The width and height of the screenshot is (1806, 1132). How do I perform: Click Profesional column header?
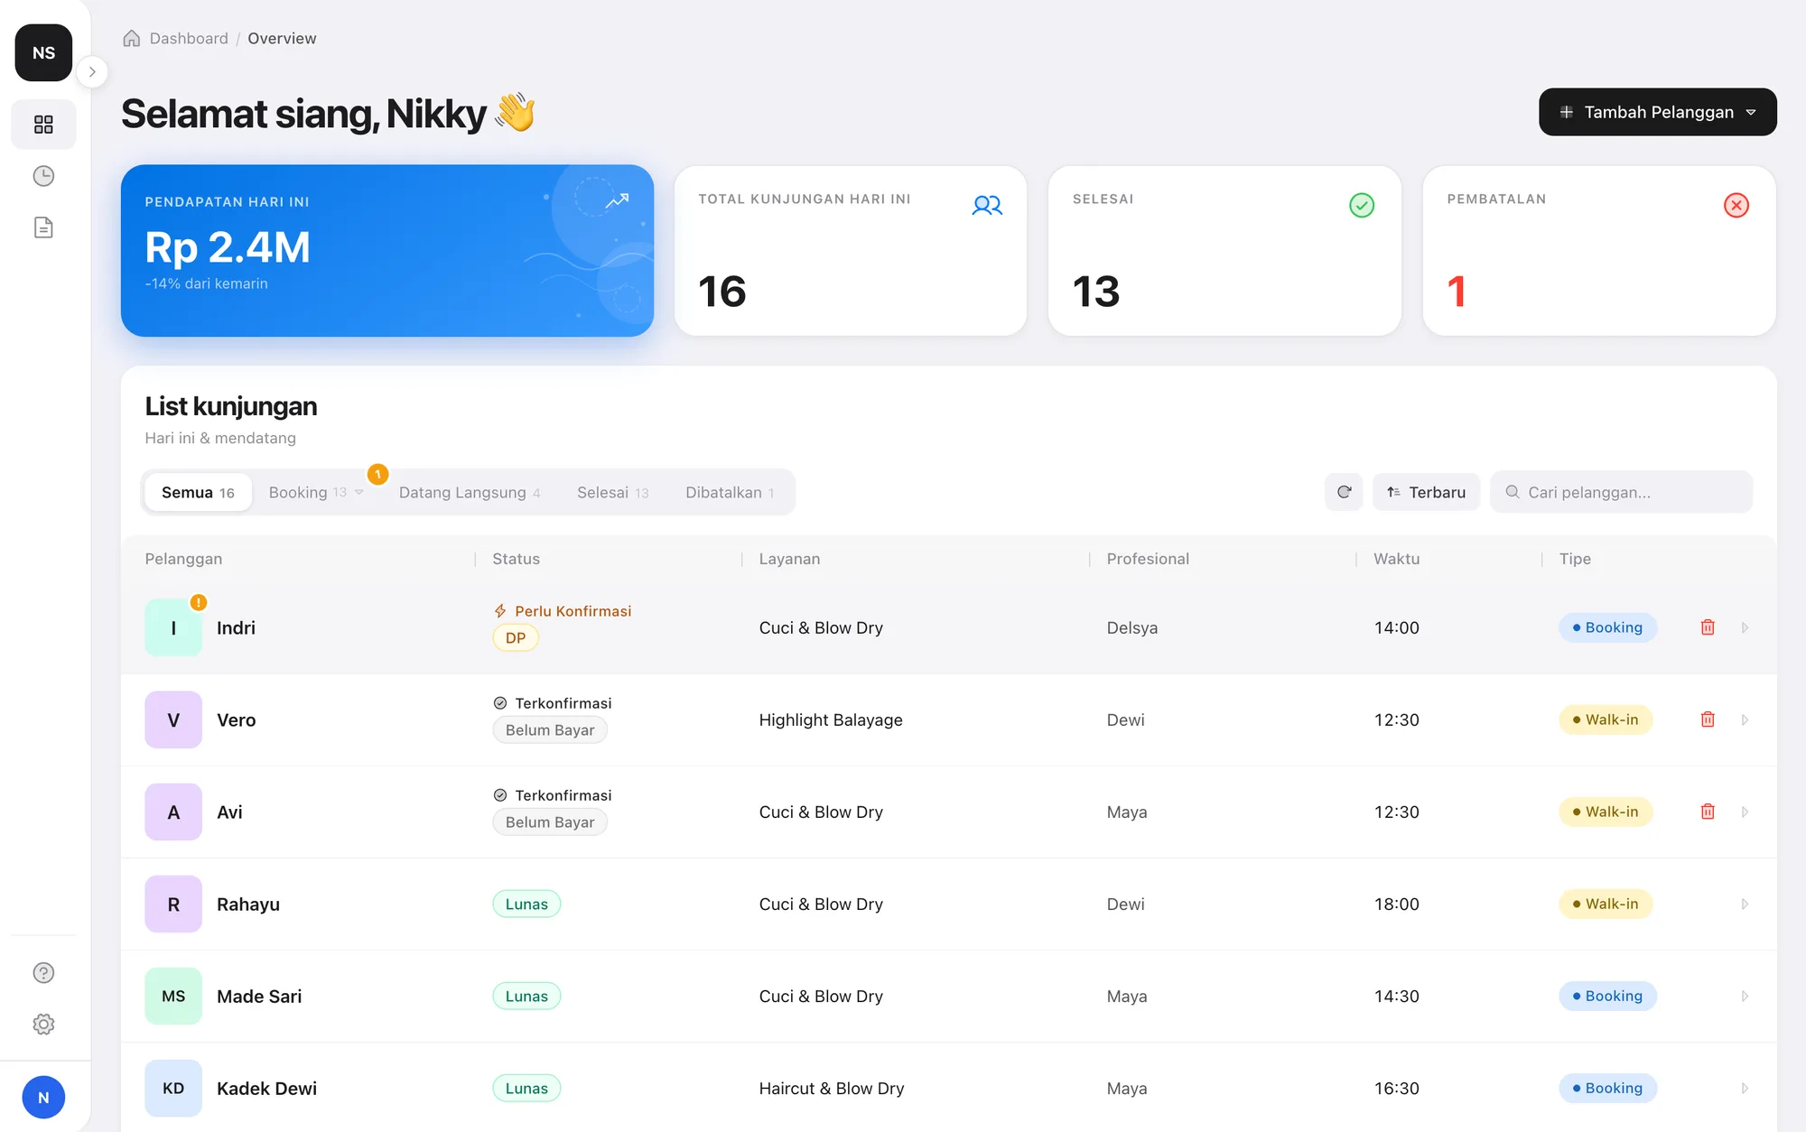pyautogui.click(x=1148, y=559)
